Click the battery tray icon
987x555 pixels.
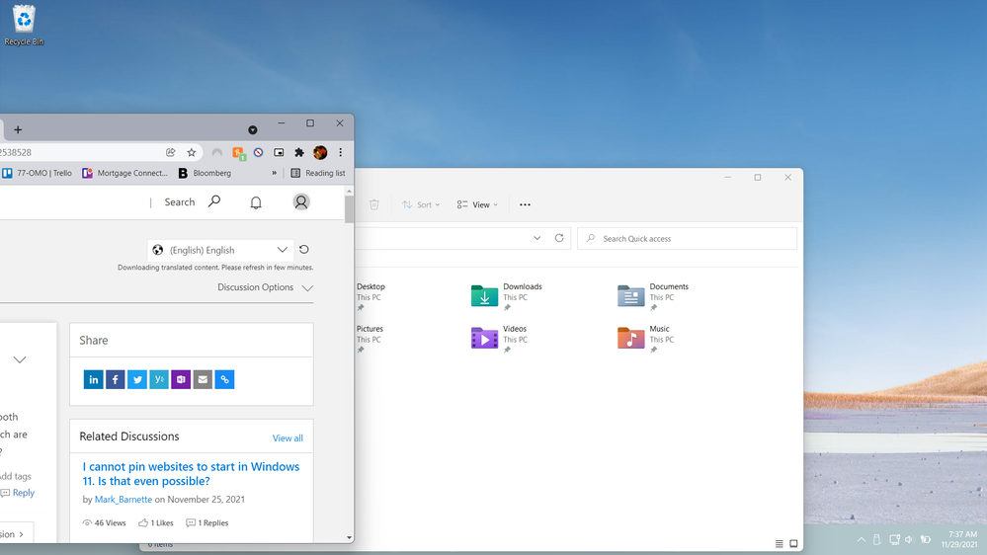(926, 539)
